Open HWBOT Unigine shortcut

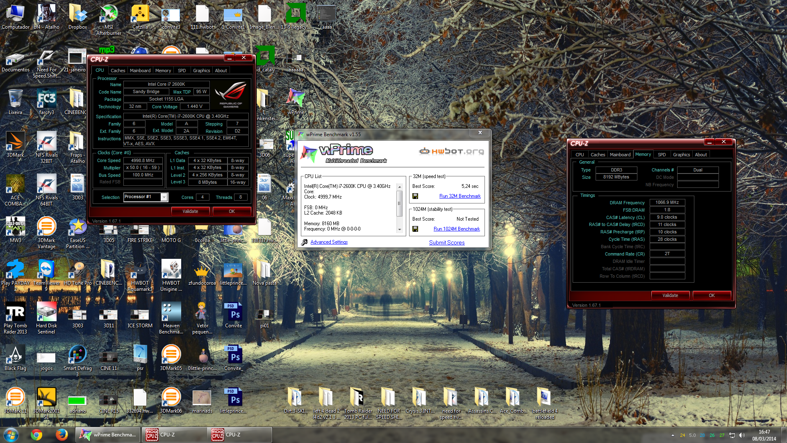click(x=171, y=276)
